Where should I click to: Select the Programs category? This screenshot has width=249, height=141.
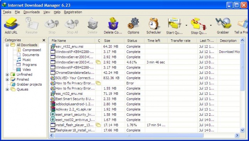(30, 65)
